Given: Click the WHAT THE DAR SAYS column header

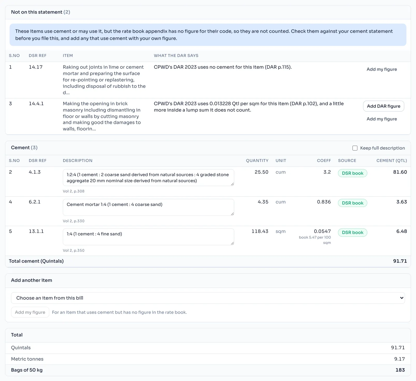Looking at the screenshot, I should tap(176, 56).
